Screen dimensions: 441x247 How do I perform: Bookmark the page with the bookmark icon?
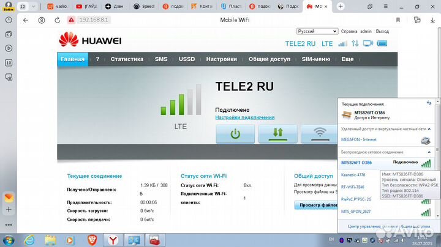398,20
